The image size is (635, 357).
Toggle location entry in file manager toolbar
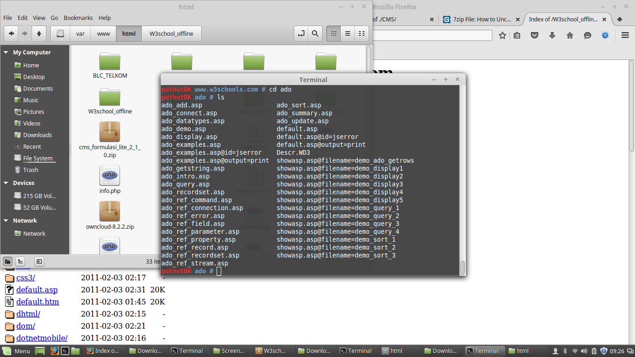pyautogui.click(x=301, y=33)
